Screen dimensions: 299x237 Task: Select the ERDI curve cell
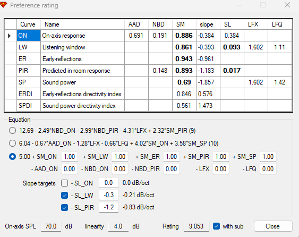pos(29,94)
